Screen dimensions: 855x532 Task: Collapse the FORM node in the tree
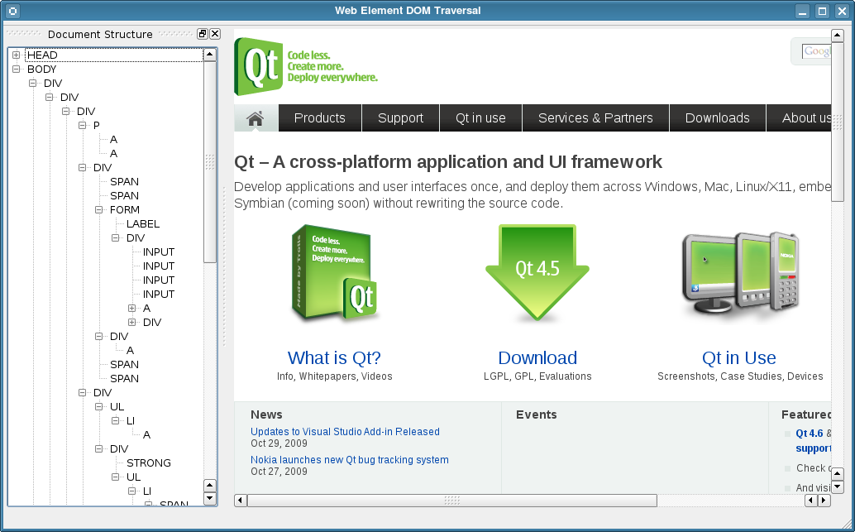pos(98,210)
